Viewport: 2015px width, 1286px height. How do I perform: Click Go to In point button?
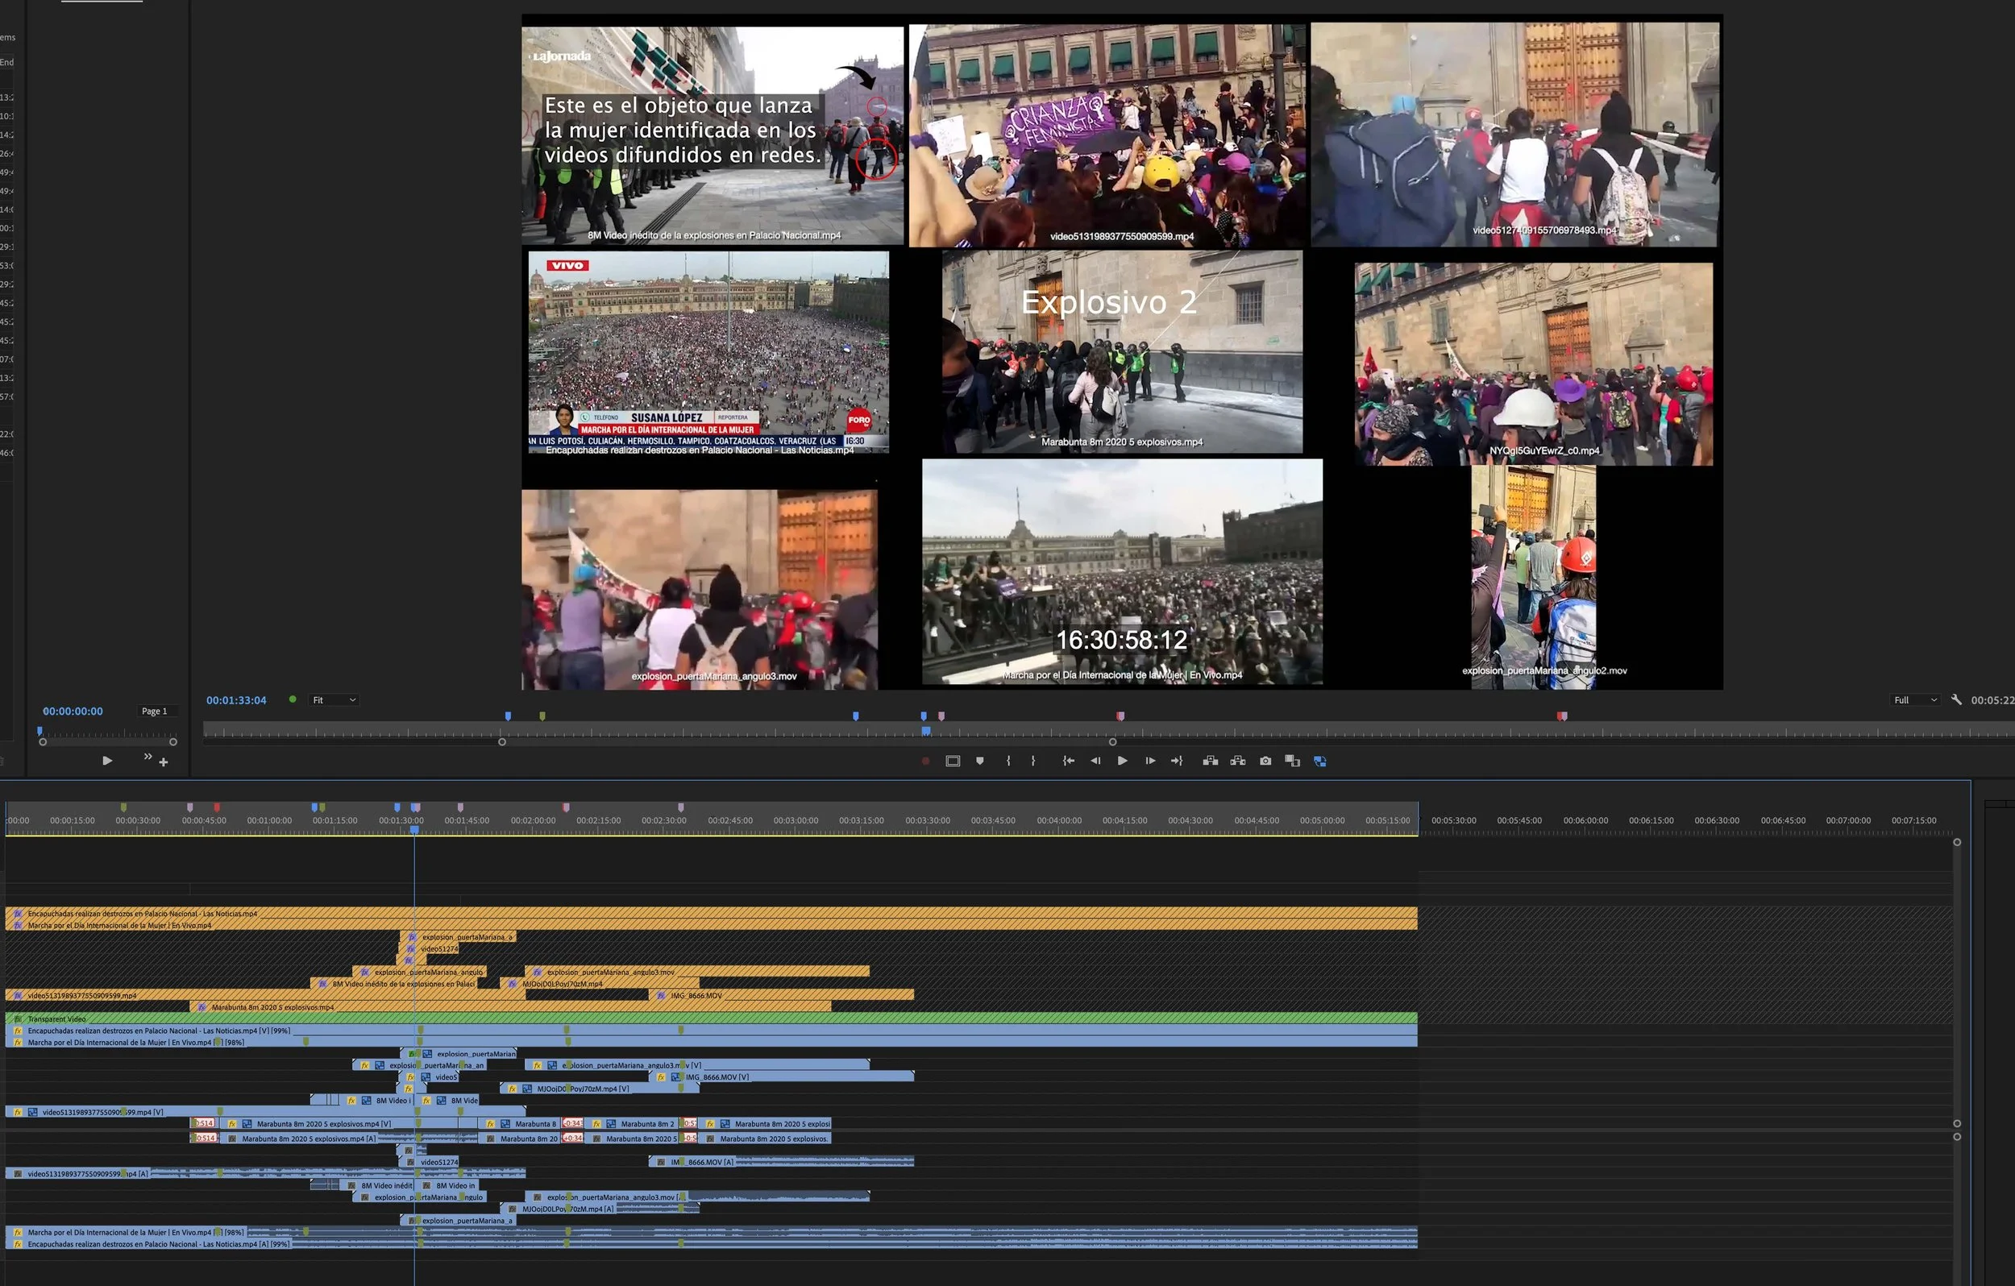[x=1069, y=761]
